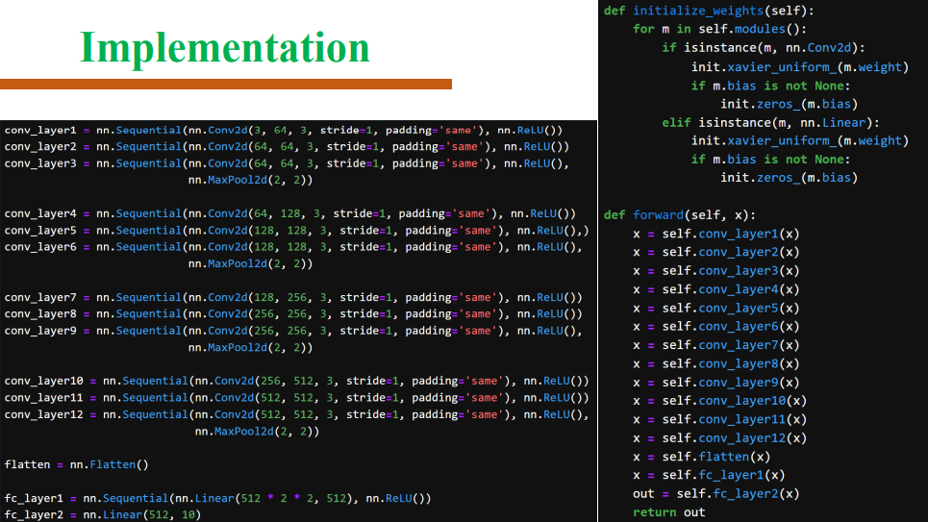Click 'x = self.conv_layer3(x)' line
Image resolution: width=928 pixels, height=522 pixels.
click(716, 271)
